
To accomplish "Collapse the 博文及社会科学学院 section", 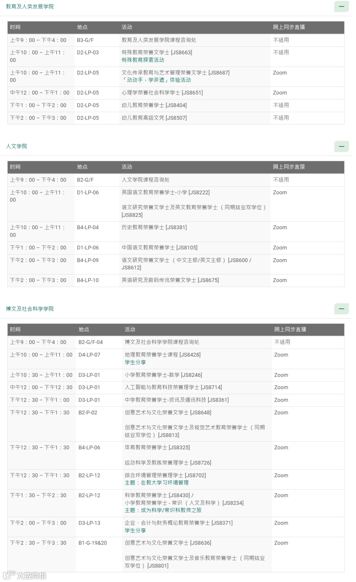I will (x=341, y=309).
